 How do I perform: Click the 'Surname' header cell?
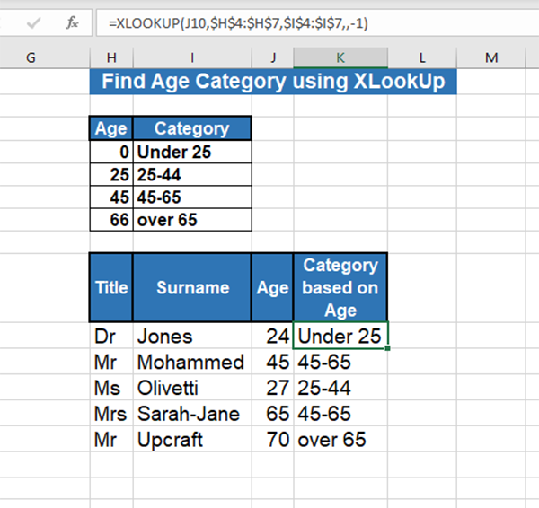(191, 288)
